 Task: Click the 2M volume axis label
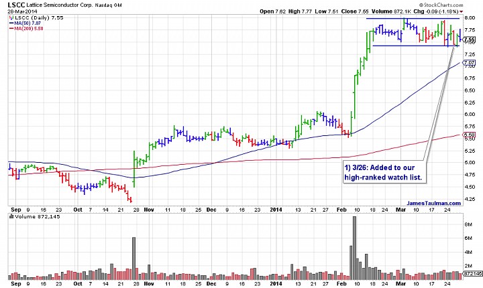[468, 266]
